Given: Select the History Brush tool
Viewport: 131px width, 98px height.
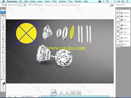Looking at the screenshot, I should point(3,42).
